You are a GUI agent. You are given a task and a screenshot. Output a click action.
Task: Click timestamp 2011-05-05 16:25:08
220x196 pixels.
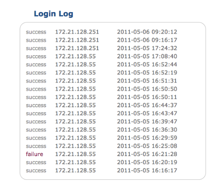point(147,146)
